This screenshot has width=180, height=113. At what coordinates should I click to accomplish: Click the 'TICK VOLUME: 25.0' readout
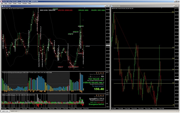[96, 79]
